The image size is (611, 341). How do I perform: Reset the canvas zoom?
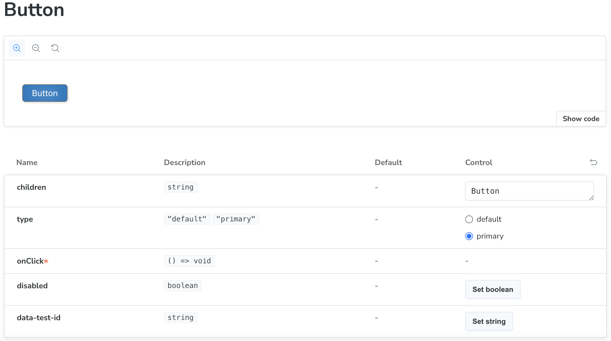(55, 48)
